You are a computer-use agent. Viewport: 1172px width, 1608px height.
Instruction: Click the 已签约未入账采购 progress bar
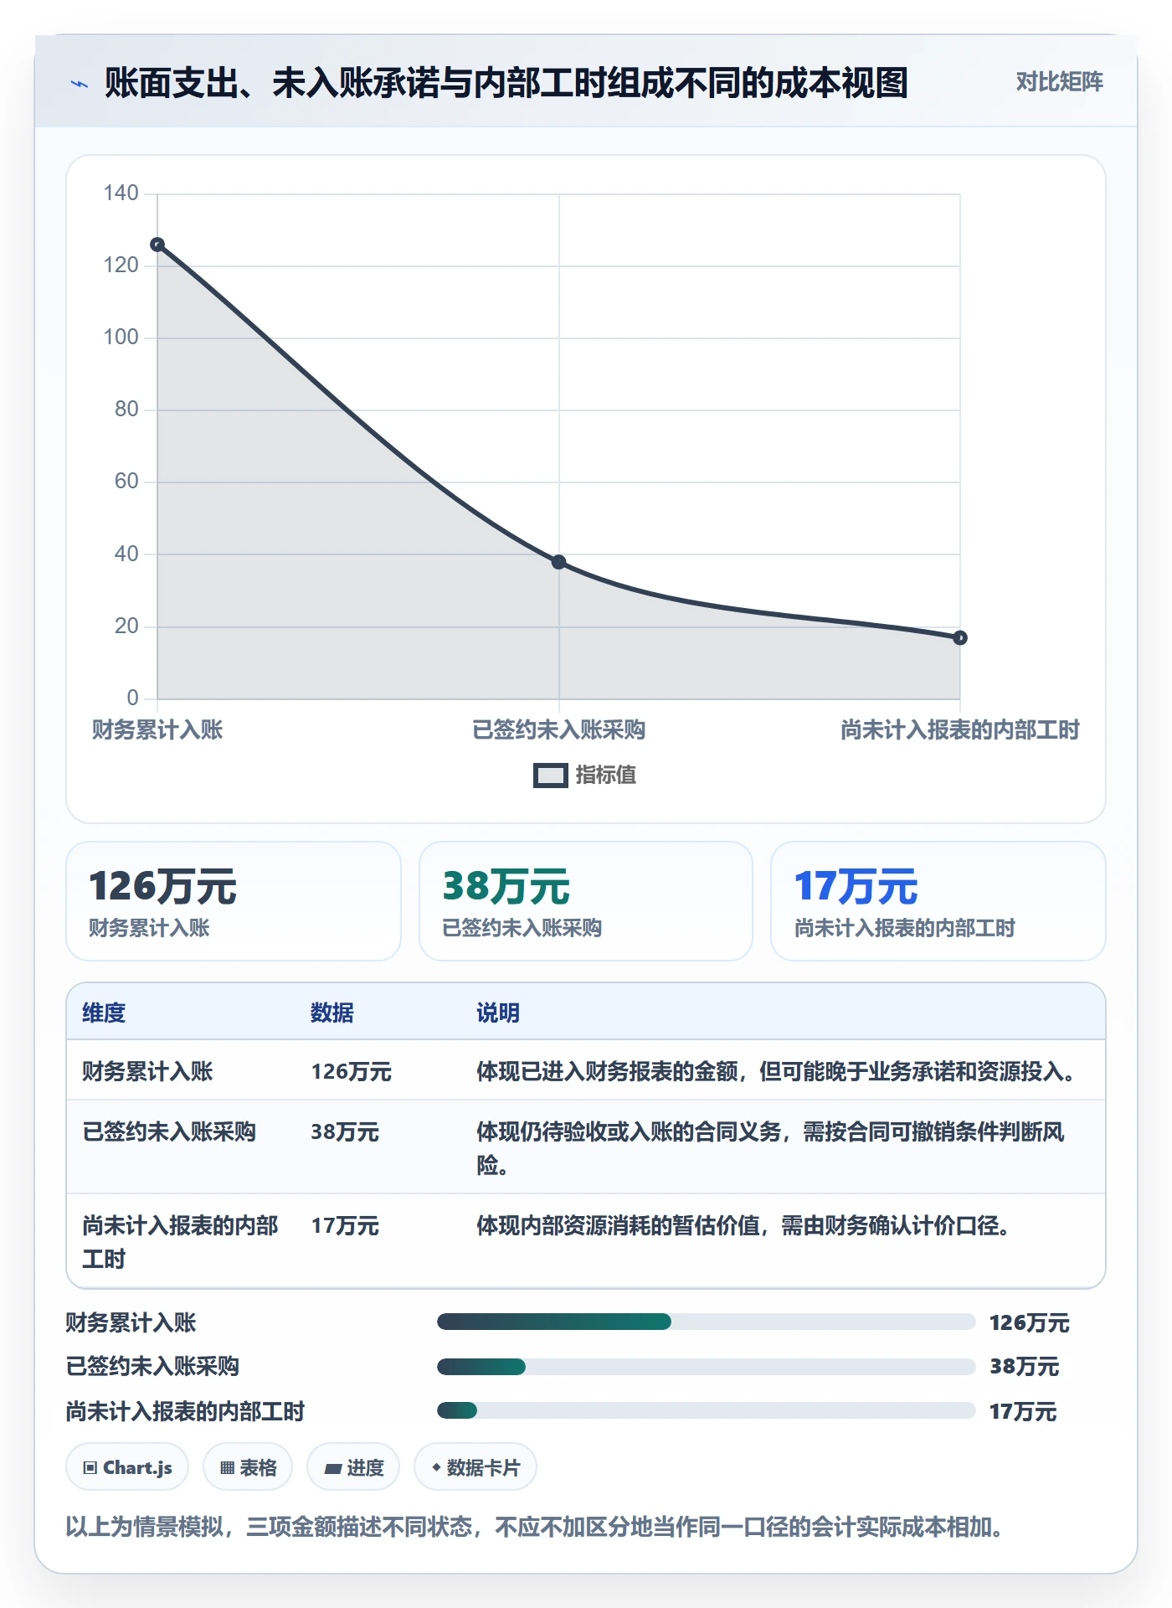[706, 1367]
